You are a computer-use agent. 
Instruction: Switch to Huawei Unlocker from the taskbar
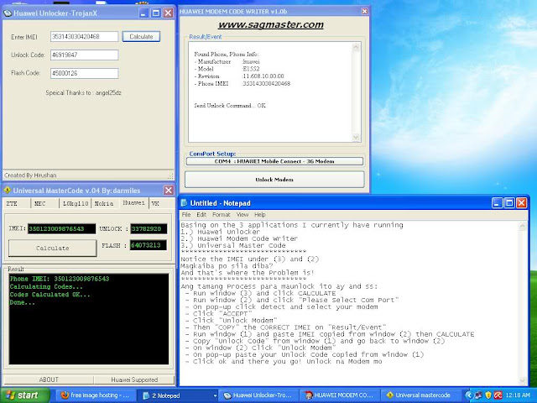[x=258, y=395]
